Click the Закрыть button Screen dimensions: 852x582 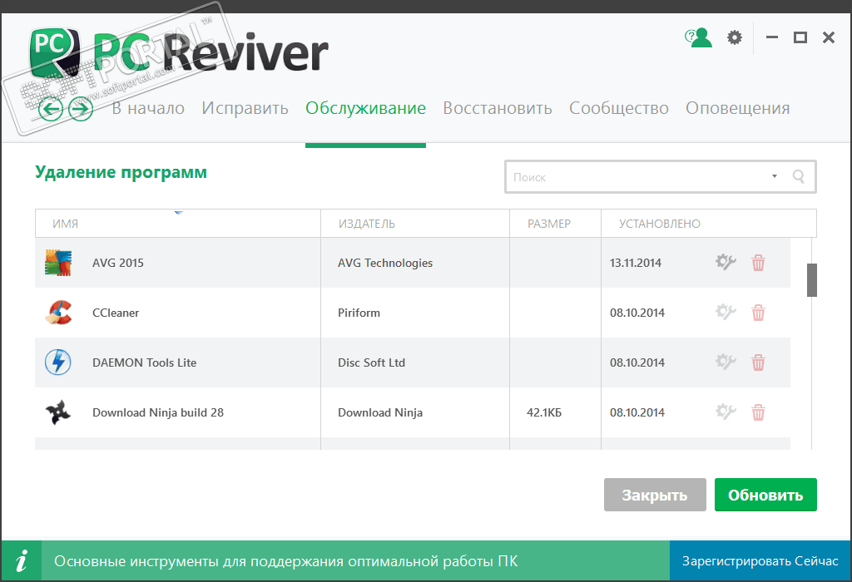click(x=655, y=495)
